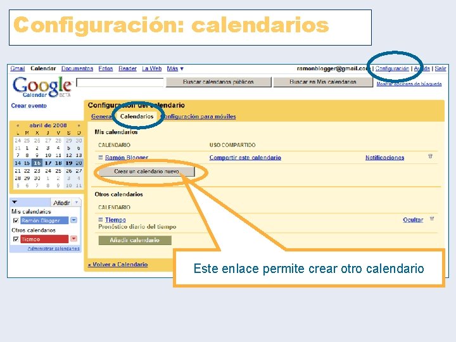Open the Configuración link
456x342 pixels.
pos(392,68)
